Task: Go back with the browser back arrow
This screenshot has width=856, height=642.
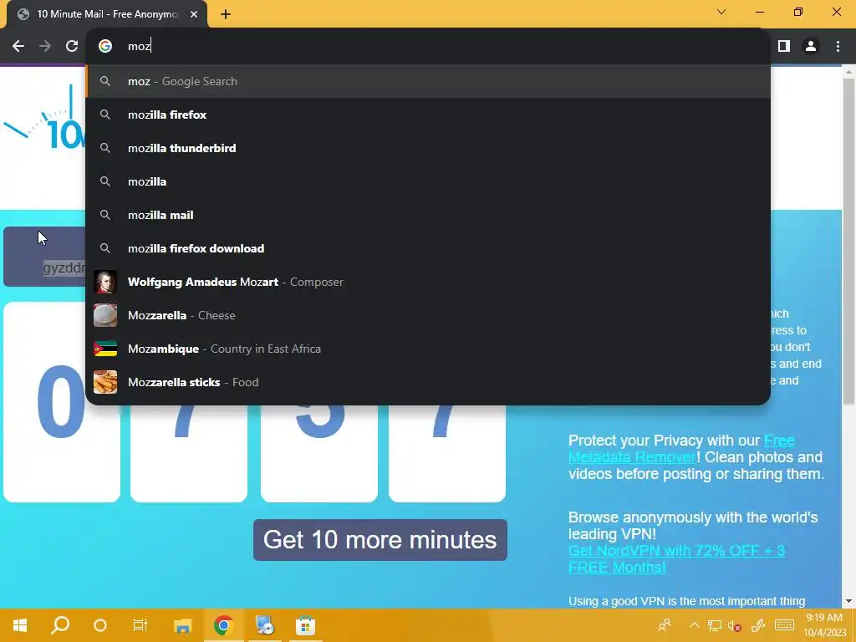Action: (18, 47)
